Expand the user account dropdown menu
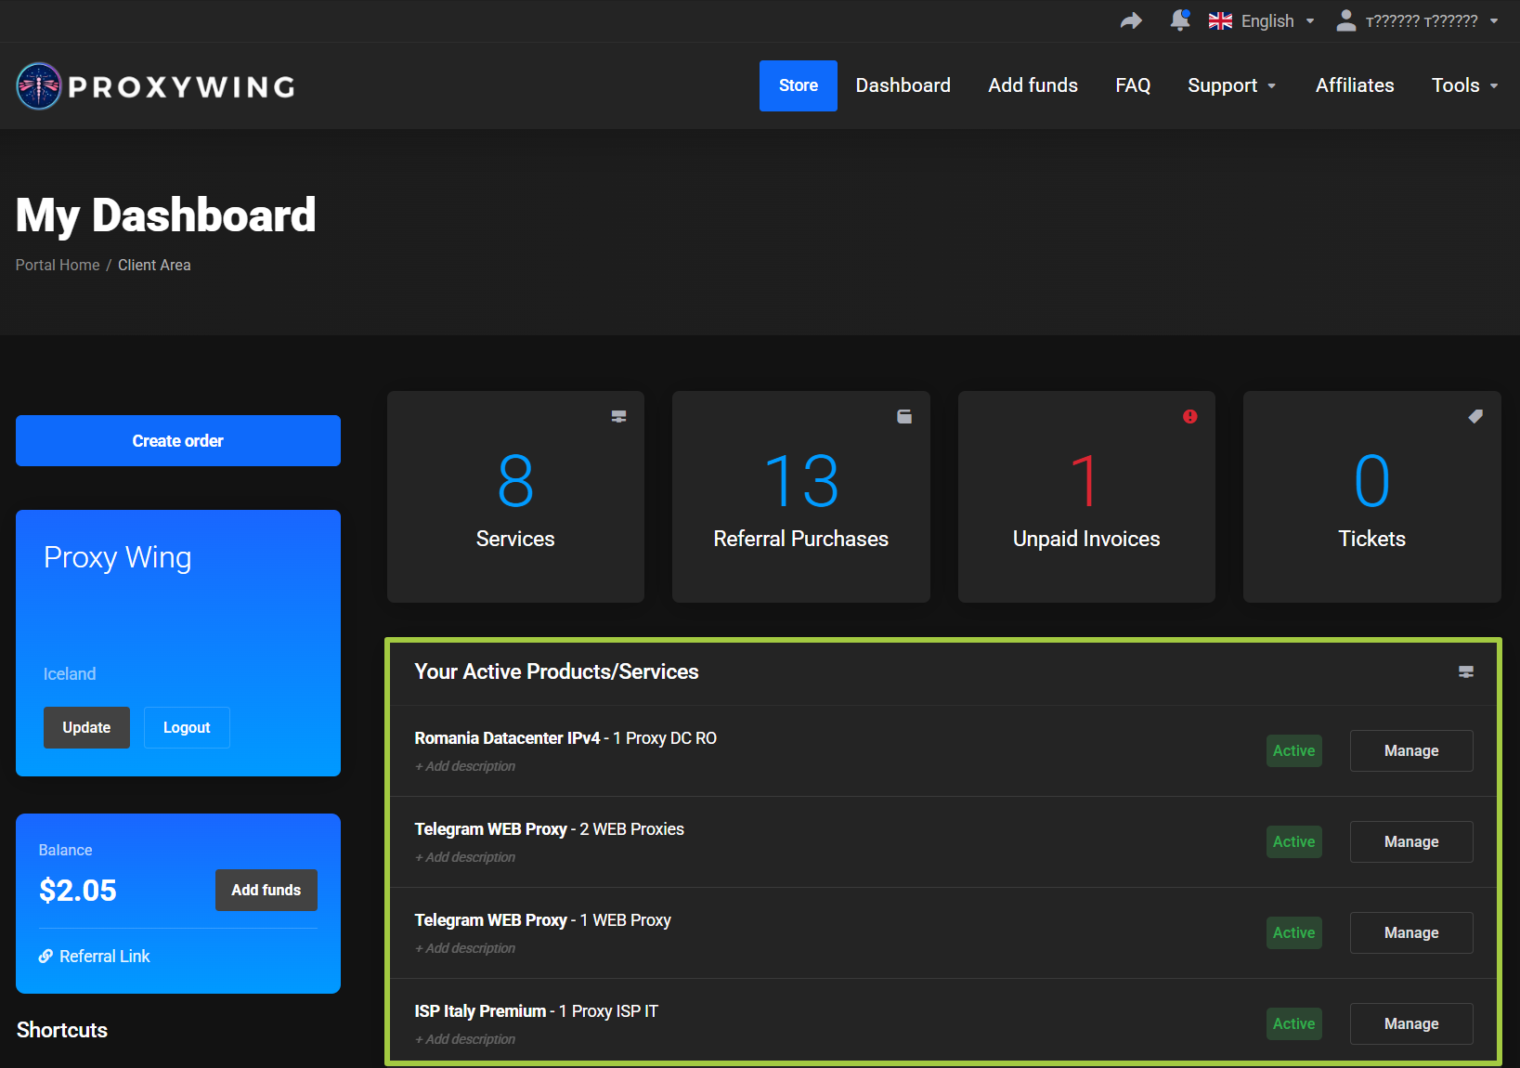 [x=1431, y=21]
